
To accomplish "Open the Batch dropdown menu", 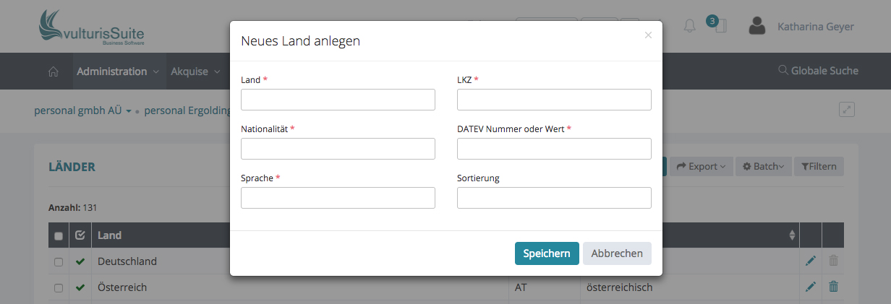I will pyautogui.click(x=764, y=167).
